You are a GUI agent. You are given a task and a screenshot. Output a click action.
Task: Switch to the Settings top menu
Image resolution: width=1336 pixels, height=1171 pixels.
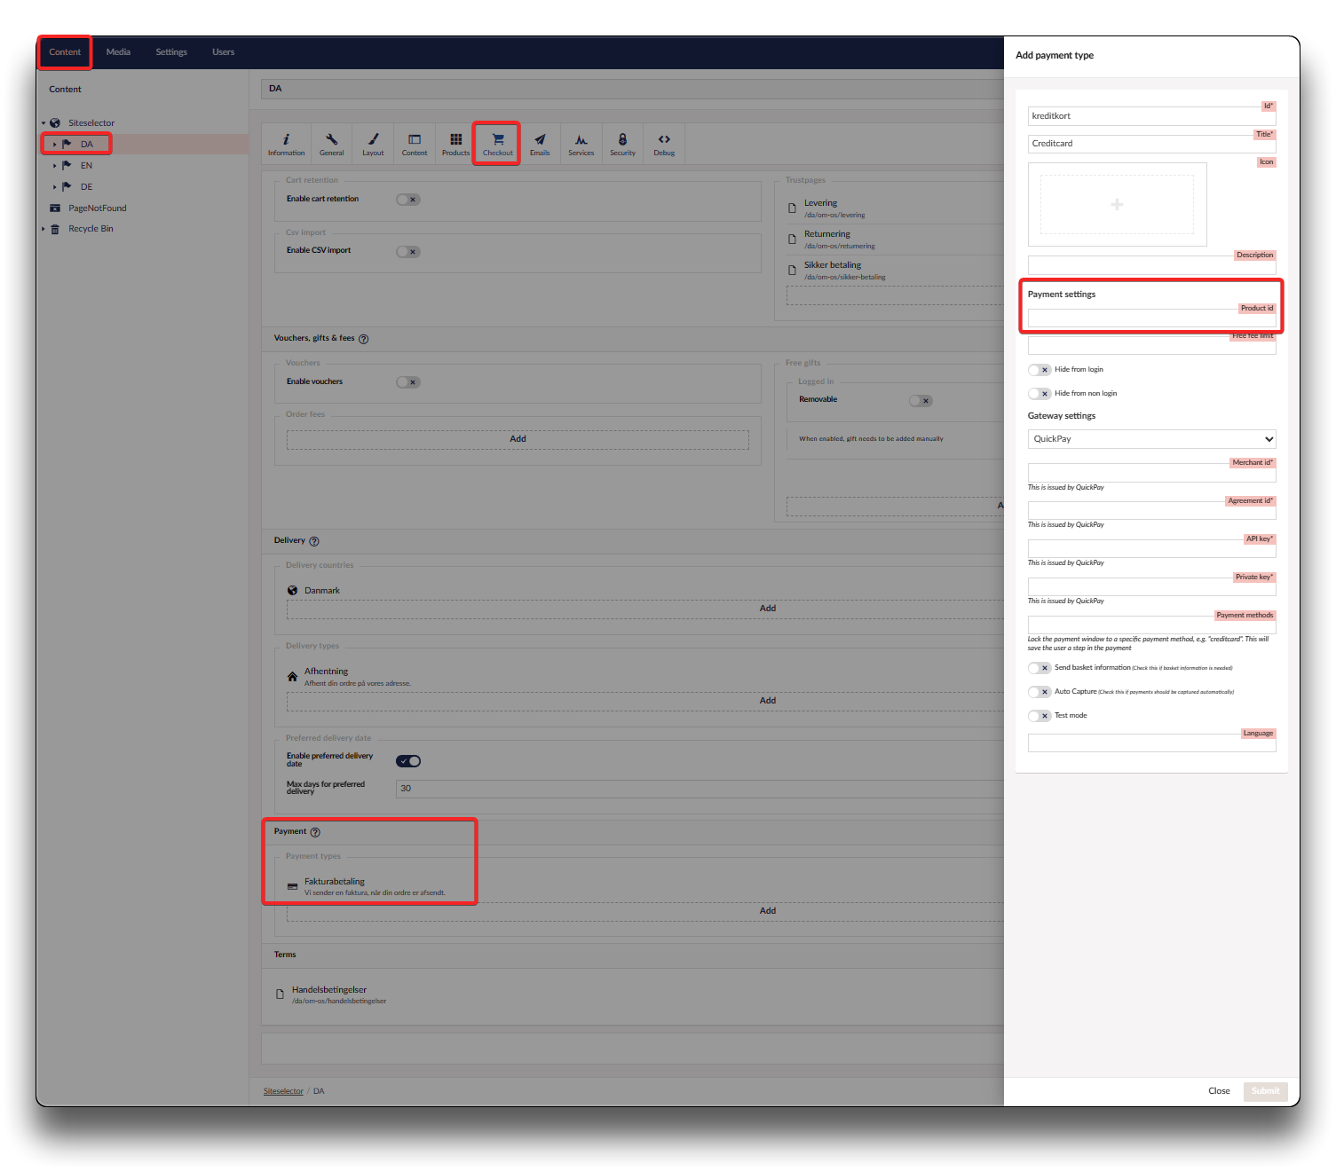pyautogui.click(x=171, y=52)
